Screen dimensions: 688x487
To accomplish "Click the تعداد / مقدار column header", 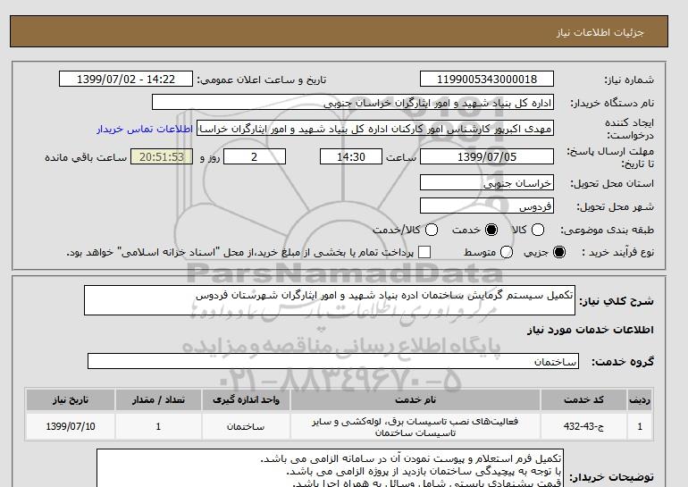I will click(158, 400).
